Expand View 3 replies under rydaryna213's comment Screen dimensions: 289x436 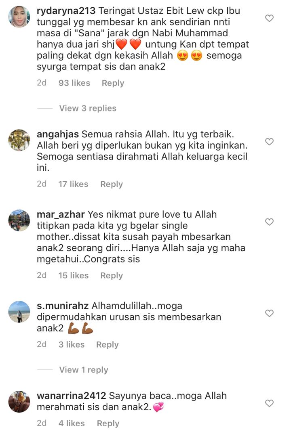coord(88,108)
